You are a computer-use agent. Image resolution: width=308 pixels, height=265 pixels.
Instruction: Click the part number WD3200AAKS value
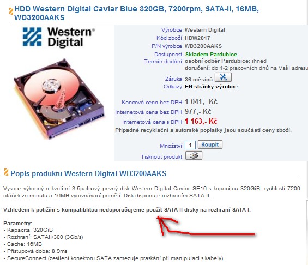click(203, 46)
